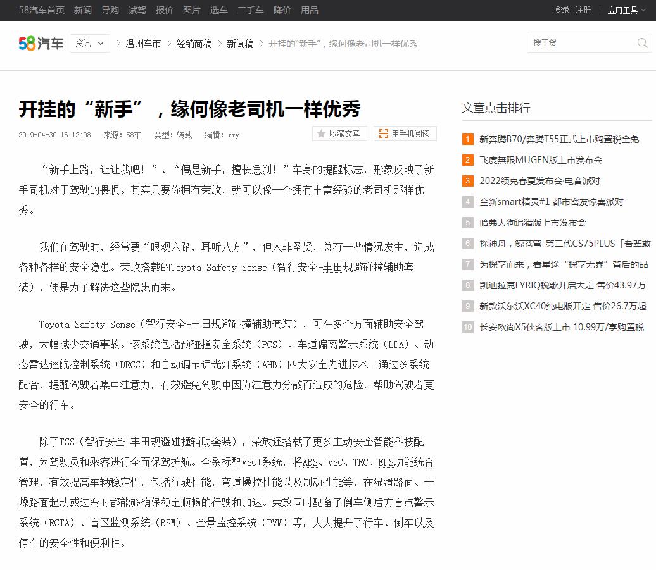
Task: Open ranked article 全新smart精灵#1 都市密友惊喜派对
Action: coord(552,202)
